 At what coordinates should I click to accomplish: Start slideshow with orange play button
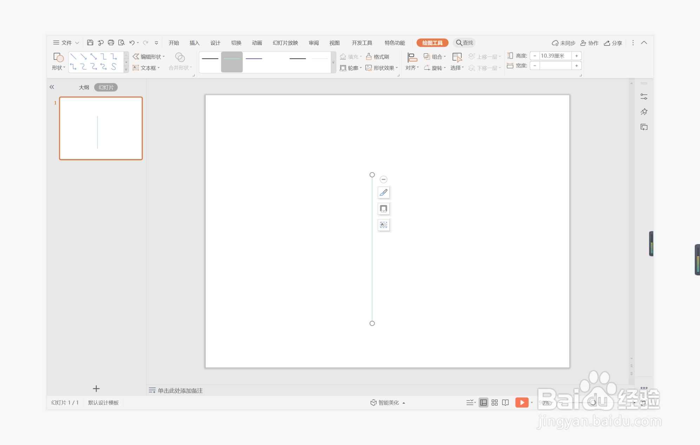521,403
